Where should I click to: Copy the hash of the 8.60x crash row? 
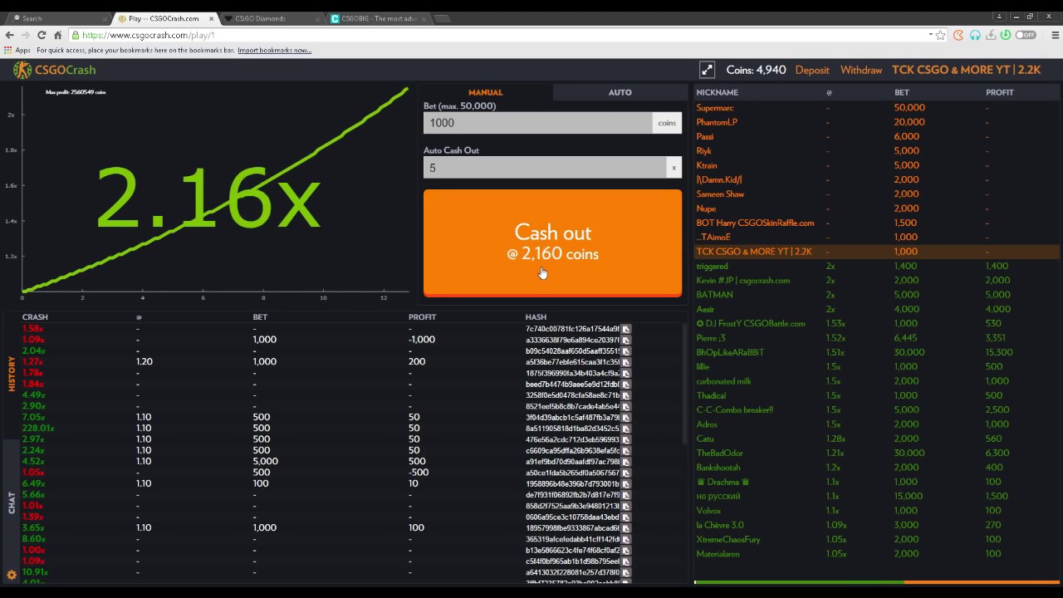(x=626, y=539)
